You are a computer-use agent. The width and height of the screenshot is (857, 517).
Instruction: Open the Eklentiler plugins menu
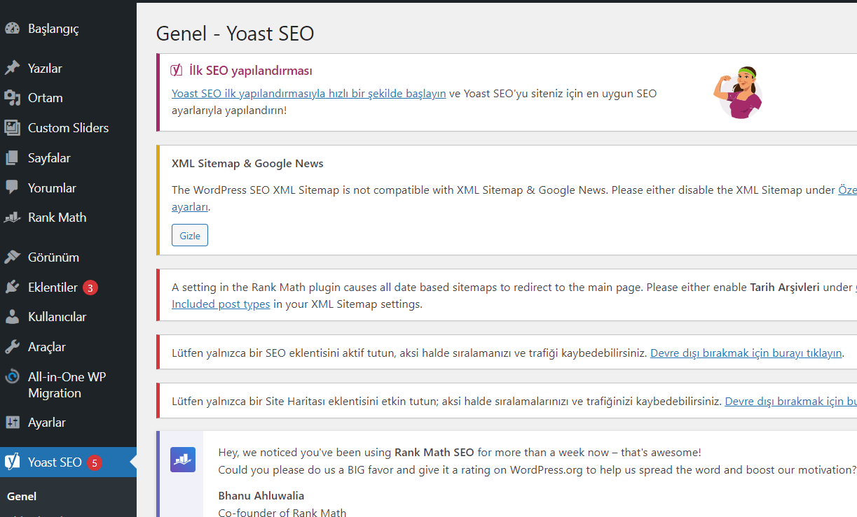tap(53, 287)
